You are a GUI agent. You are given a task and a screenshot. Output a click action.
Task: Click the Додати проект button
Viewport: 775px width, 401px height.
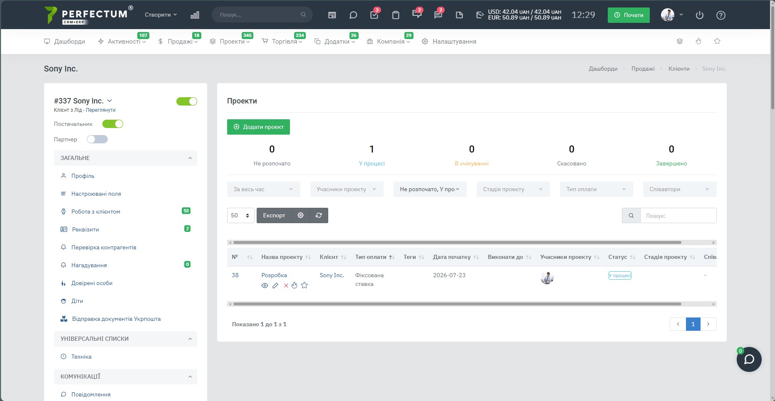point(258,127)
